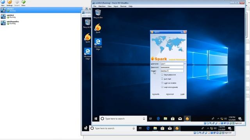
Task: Open Task View in background VM taskbar
Action: [140, 128]
